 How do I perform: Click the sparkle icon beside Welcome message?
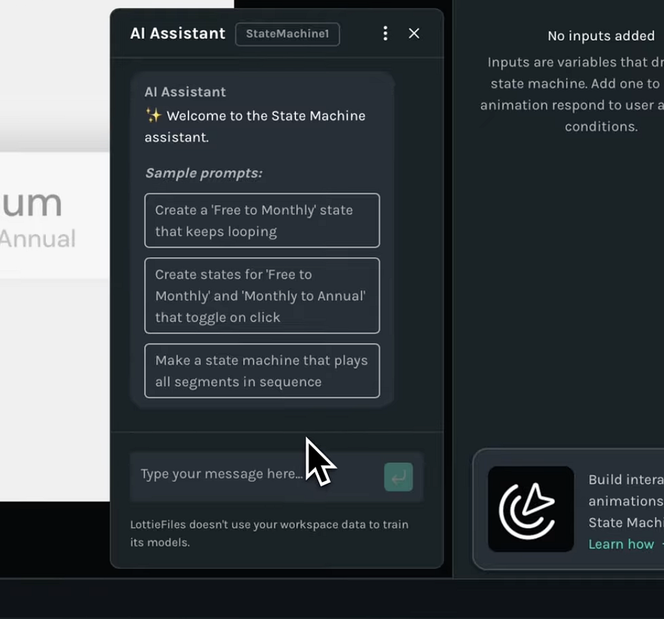[153, 116]
